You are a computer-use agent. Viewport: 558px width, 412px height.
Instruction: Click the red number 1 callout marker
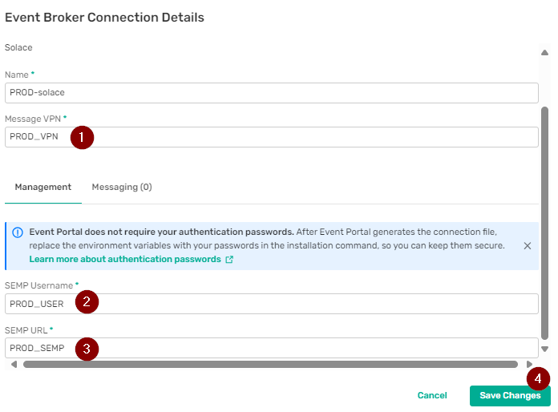(x=82, y=137)
